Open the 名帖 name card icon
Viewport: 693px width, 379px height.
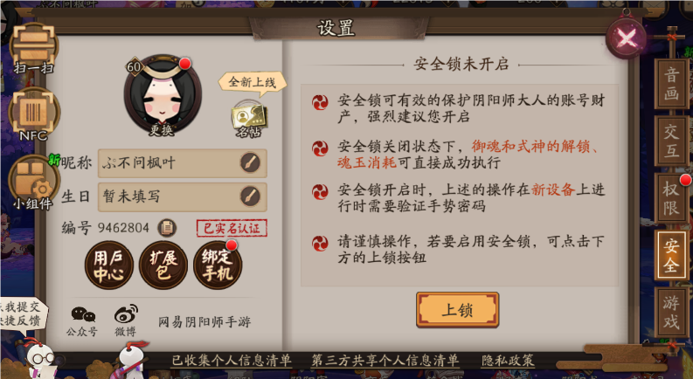249,119
